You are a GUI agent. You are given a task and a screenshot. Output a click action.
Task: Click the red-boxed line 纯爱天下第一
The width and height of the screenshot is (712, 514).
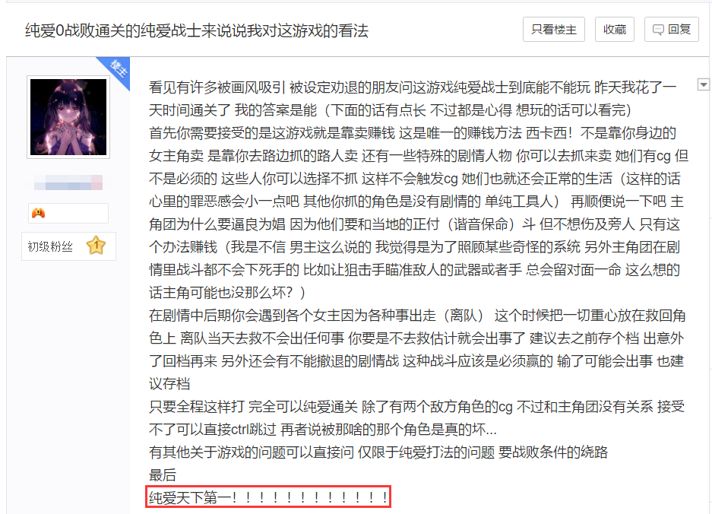coord(268,497)
